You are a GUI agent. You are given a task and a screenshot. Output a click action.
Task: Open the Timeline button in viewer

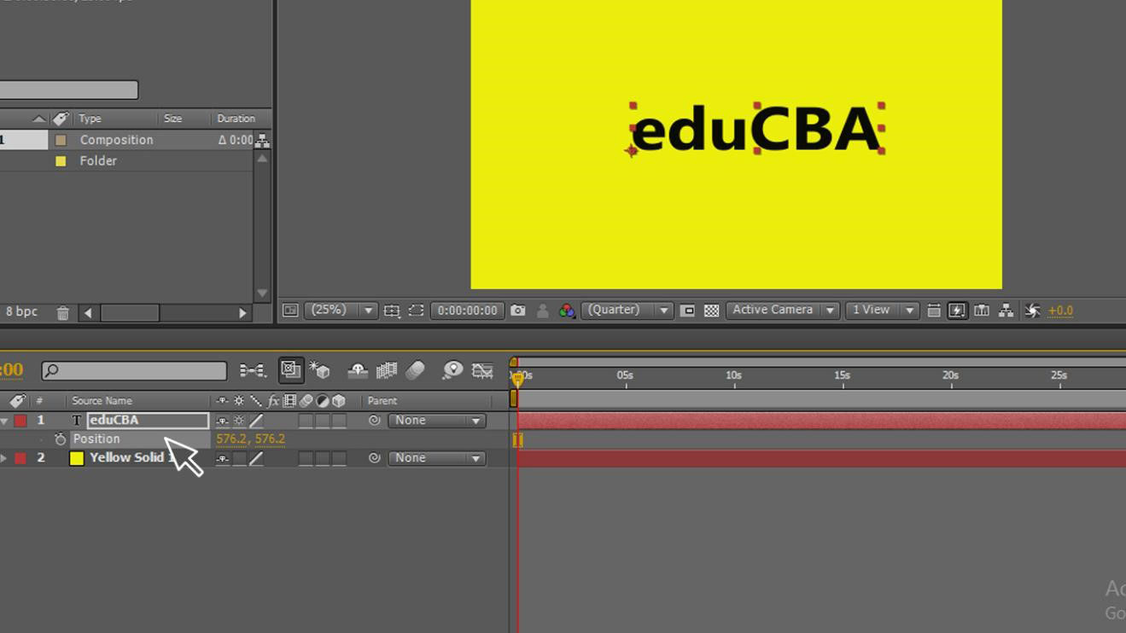[982, 311]
